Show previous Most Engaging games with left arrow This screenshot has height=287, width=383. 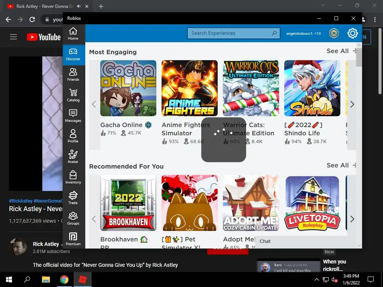click(94, 105)
